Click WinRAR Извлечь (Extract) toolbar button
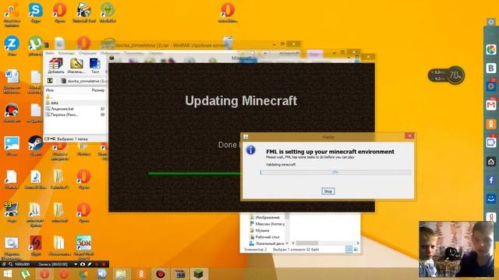The image size is (499, 280). pos(76,65)
